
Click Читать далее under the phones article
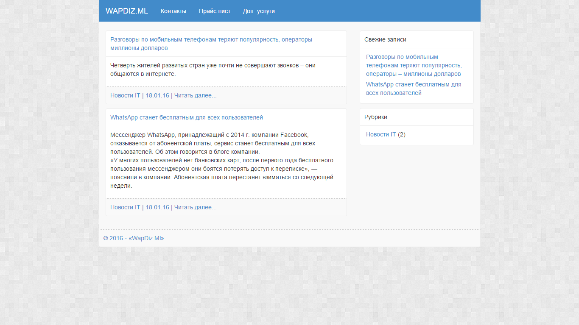(x=195, y=95)
